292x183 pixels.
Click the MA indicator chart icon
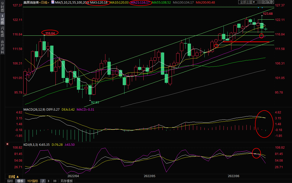(x=53, y=2)
